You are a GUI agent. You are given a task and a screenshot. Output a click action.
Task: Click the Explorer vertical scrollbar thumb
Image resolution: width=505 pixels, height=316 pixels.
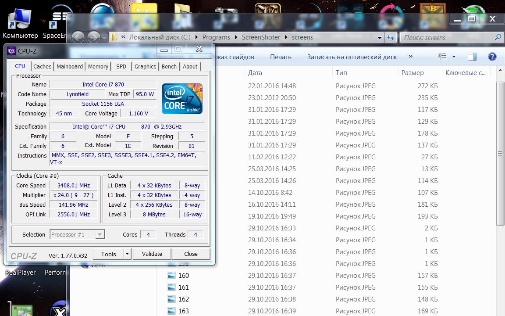[x=500, y=154]
